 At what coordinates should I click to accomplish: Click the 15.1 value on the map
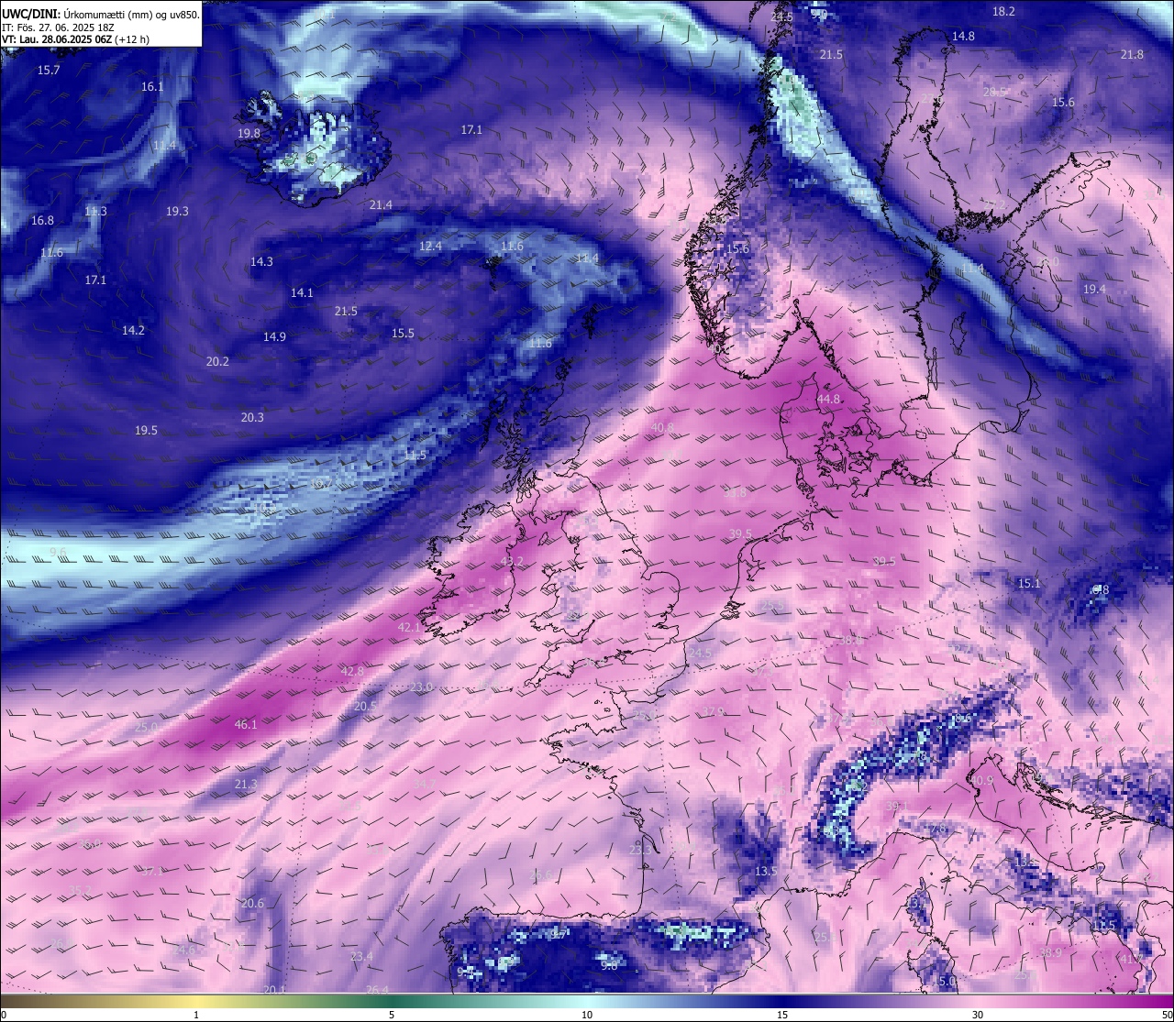coord(1029,584)
